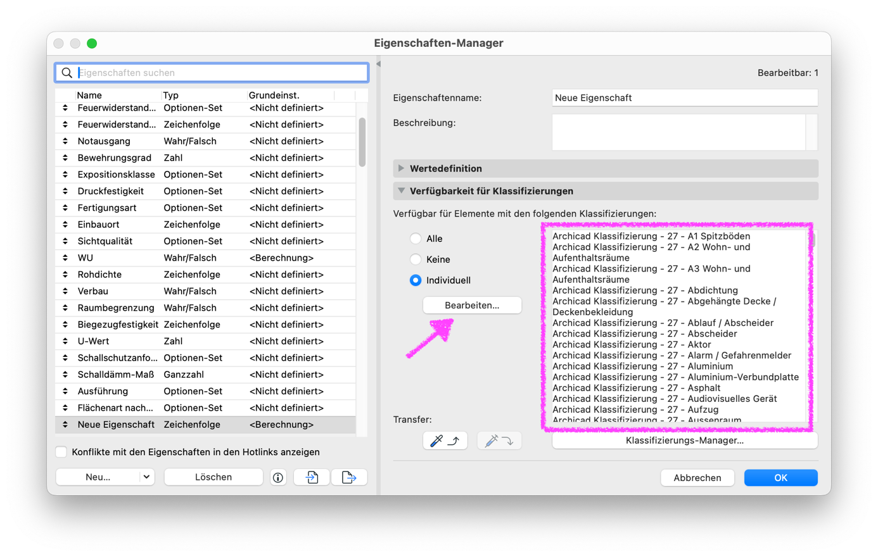Select the Druckfestigkeit property row
Image resolution: width=878 pixels, height=557 pixels.
[205, 191]
